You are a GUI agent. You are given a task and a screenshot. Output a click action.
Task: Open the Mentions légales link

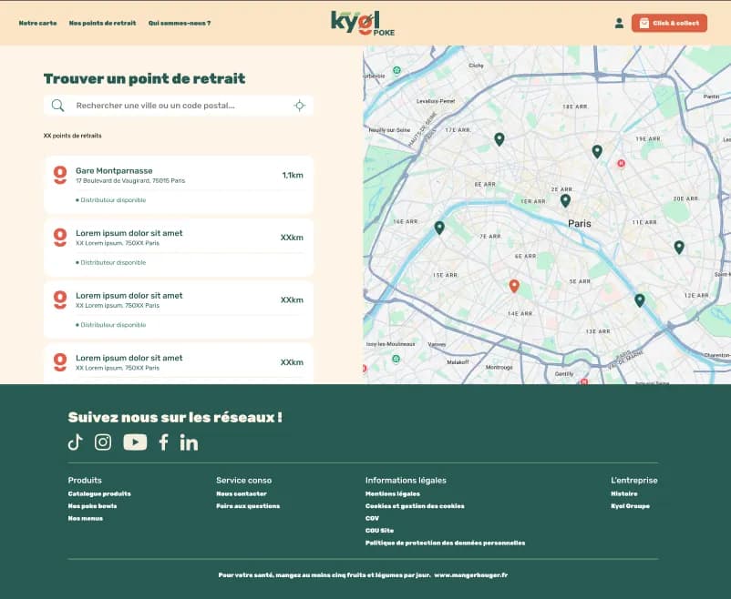pos(392,493)
